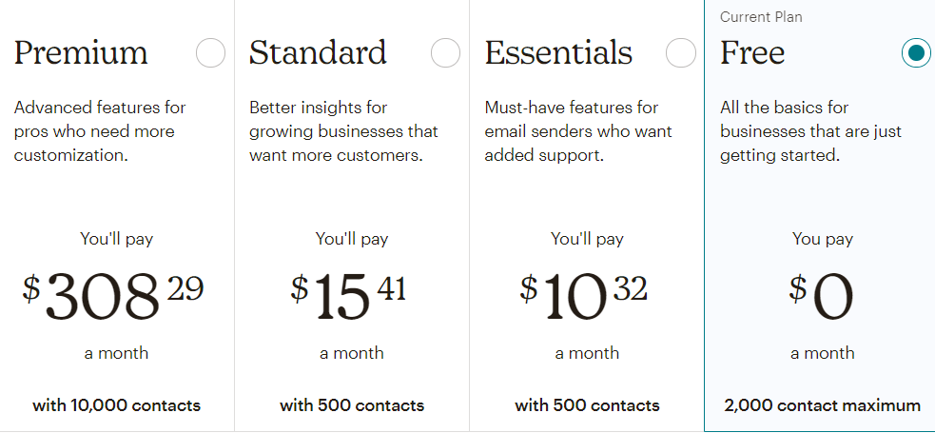Click the $0 Free plan price
This screenshot has width=935, height=433.
pyautogui.click(x=822, y=295)
